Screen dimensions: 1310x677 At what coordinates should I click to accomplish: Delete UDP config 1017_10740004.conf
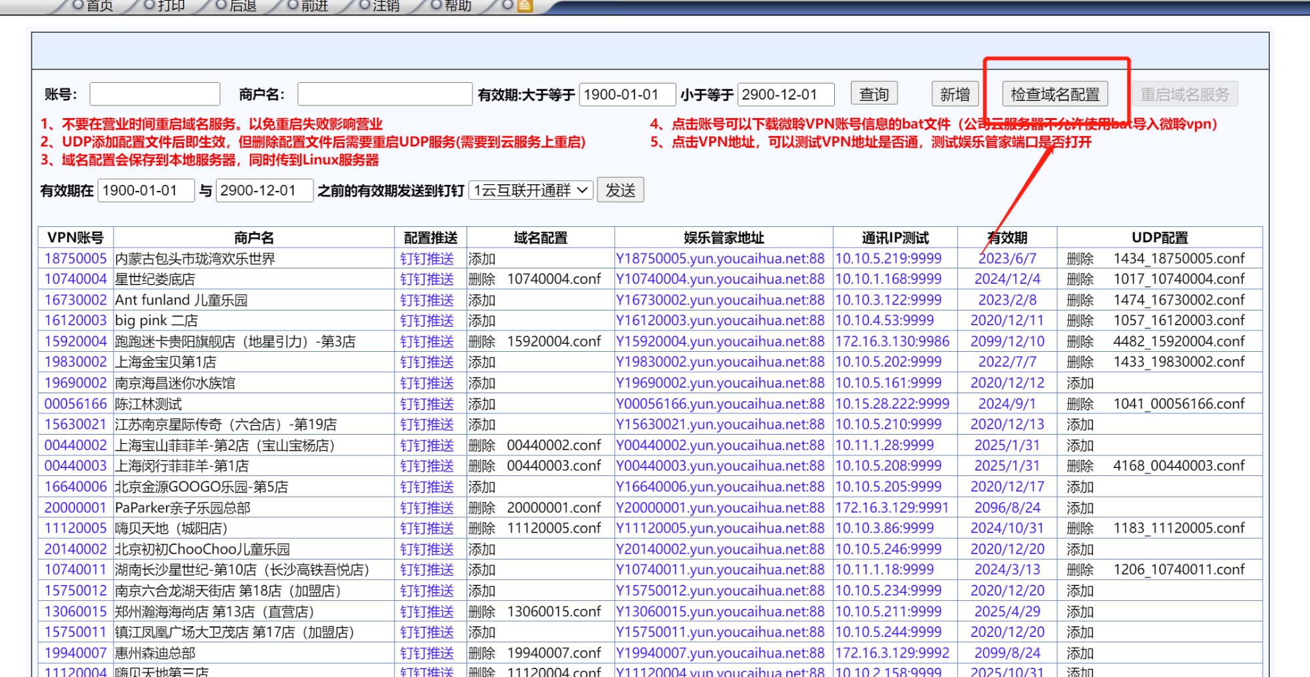point(1080,279)
